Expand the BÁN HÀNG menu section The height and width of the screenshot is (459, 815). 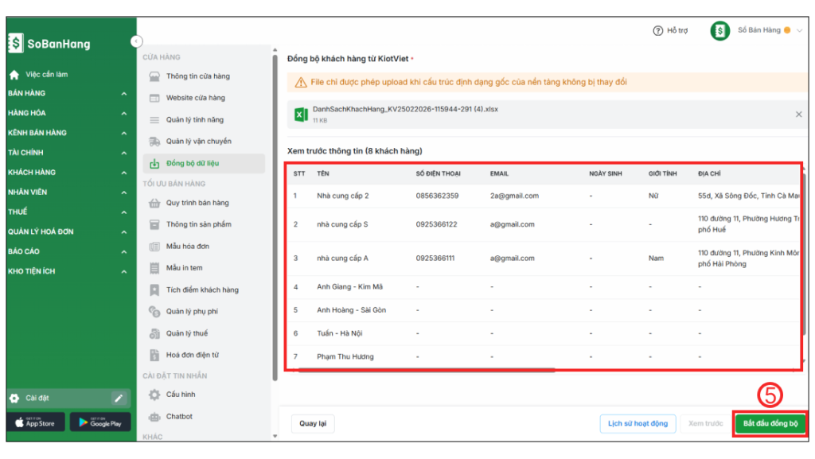coord(68,93)
